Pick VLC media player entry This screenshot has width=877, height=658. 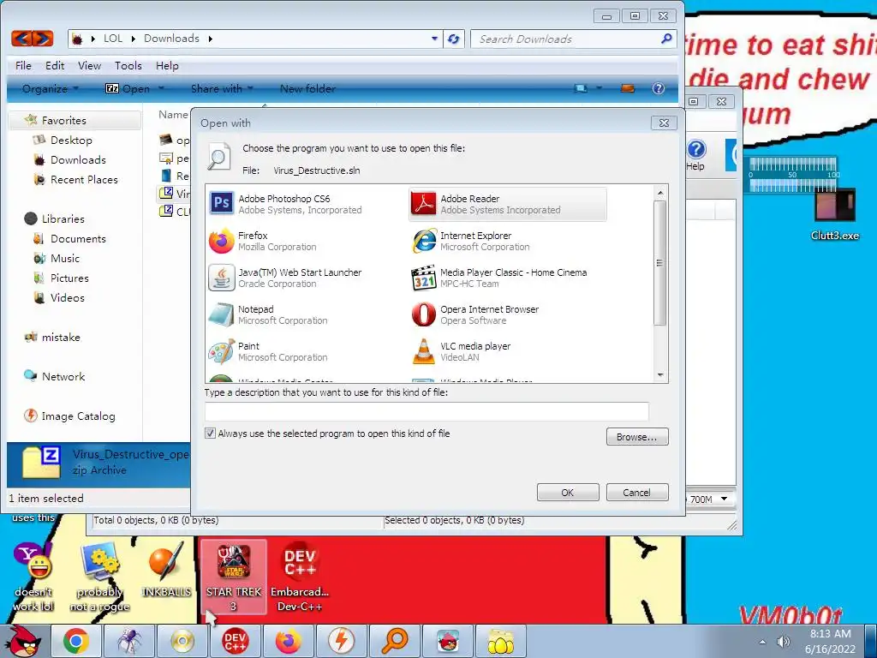pyautogui.click(x=507, y=351)
